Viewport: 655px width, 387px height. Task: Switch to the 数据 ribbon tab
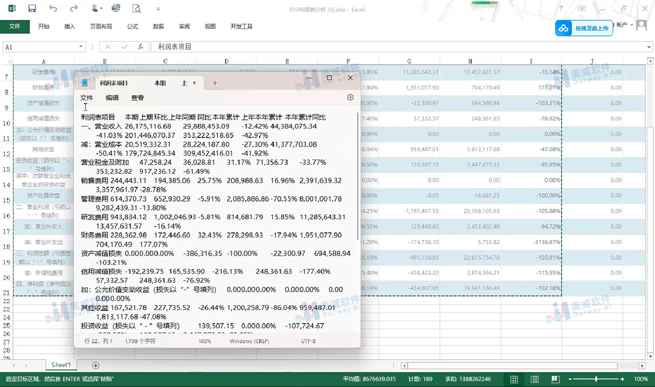(x=159, y=26)
